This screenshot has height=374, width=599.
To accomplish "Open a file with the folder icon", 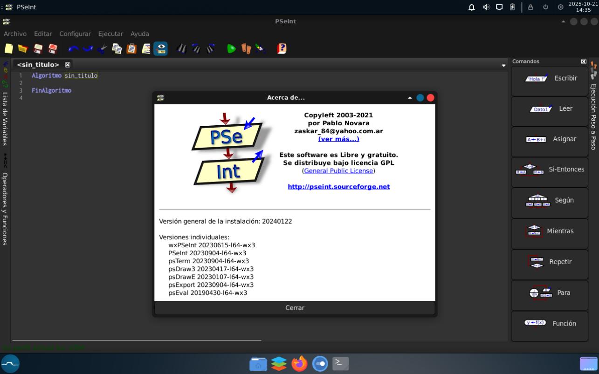I will coord(23,48).
